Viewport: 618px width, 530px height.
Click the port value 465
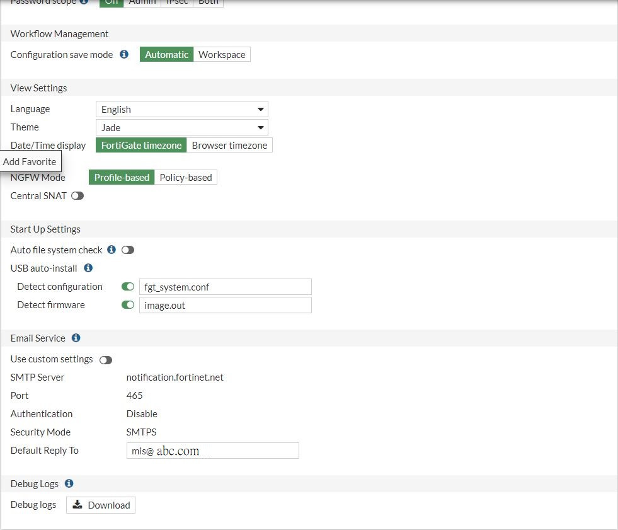tap(134, 395)
